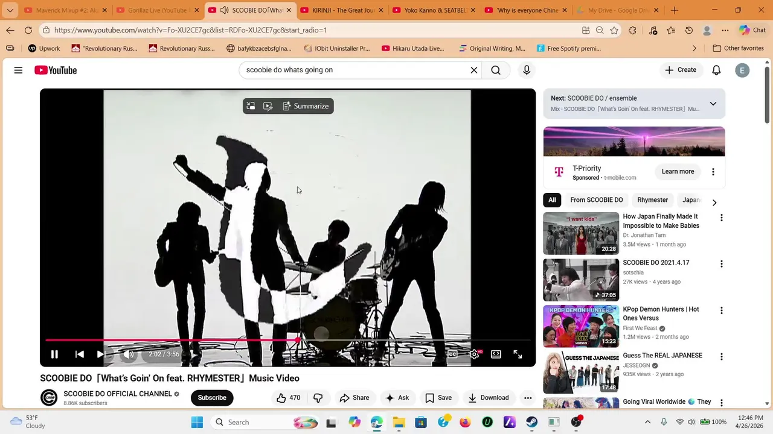
Task: Add this page to favorites star
Action: point(614,30)
